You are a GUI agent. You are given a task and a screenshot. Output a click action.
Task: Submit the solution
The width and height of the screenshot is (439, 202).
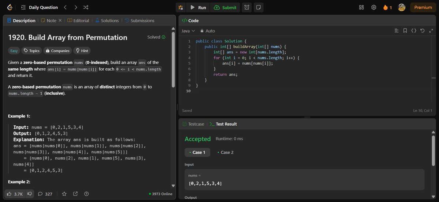point(225,7)
